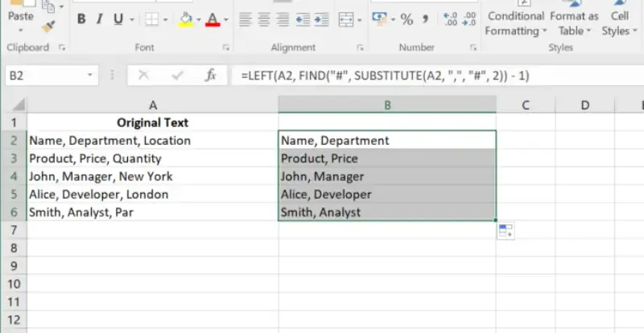
Task: Click the Format Painter brush
Action: pos(48,27)
